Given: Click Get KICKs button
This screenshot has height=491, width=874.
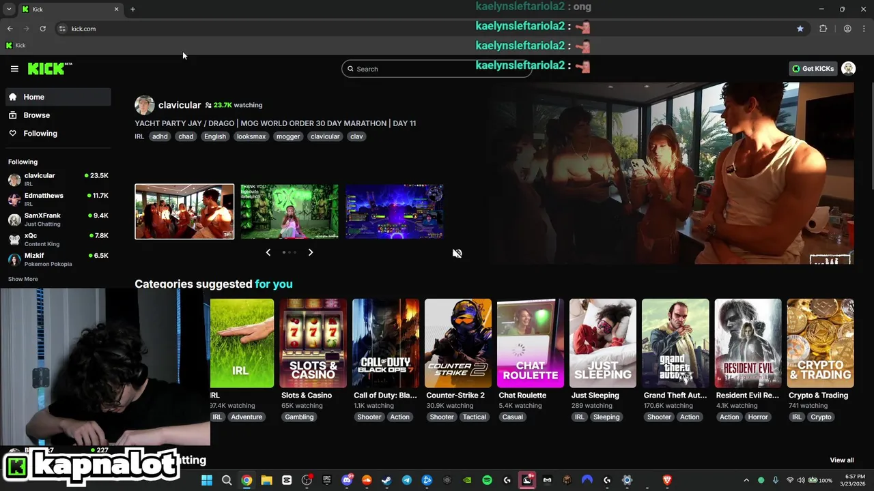Looking at the screenshot, I should point(813,68).
